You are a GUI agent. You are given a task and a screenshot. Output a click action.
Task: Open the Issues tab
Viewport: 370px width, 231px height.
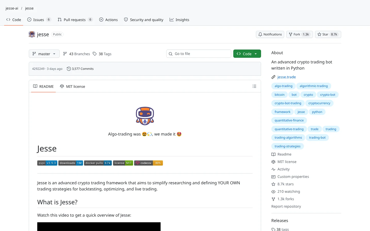[x=39, y=20]
